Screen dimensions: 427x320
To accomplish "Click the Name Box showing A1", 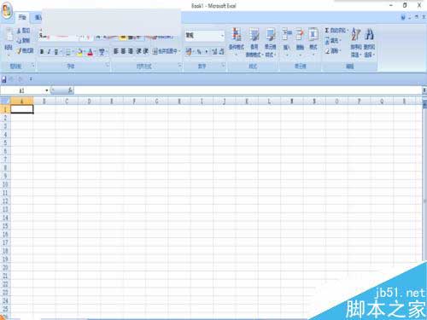I will pyautogui.click(x=22, y=90).
